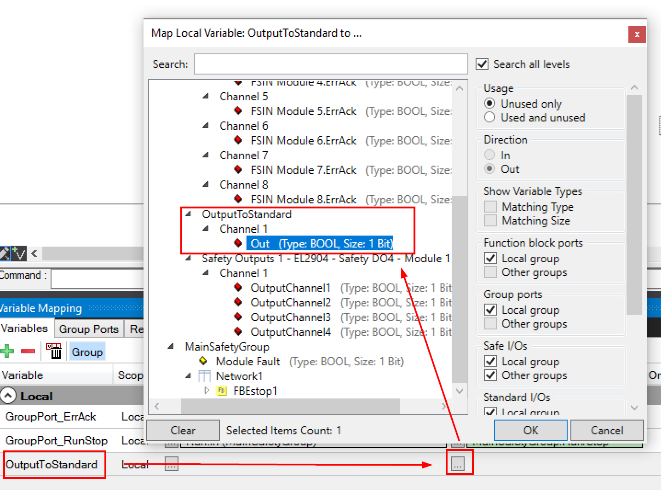Screen dimensions: 661x490
Task: Collapse OutputToStandard tree node
Action: click(x=188, y=214)
